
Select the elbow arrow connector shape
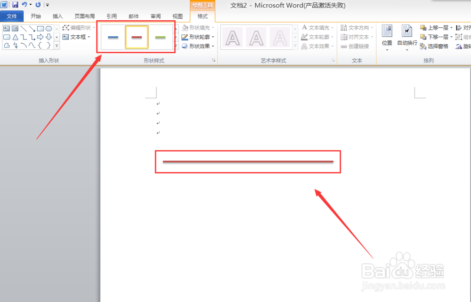click(x=32, y=37)
